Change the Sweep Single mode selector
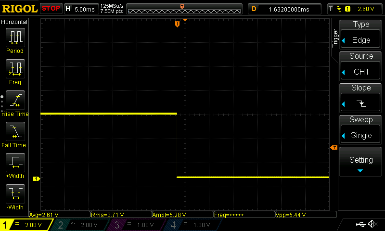The image size is (385, 231). [361, 129]
